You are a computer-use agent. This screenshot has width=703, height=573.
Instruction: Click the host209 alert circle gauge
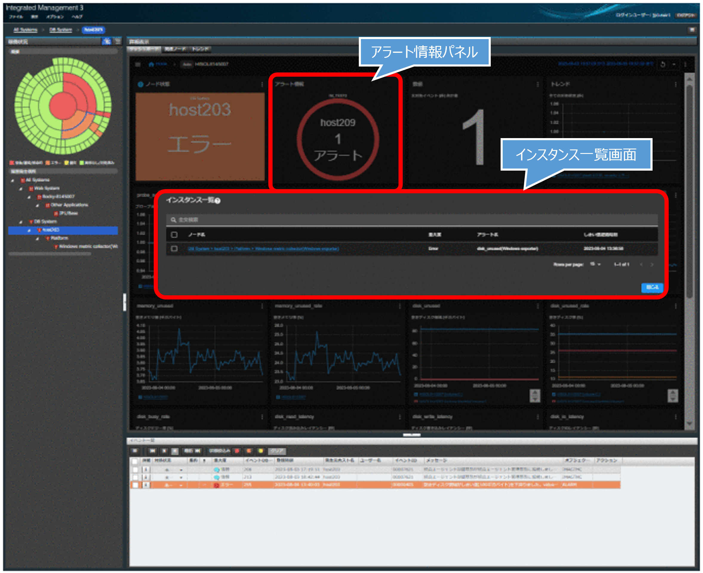coord(338,140)
